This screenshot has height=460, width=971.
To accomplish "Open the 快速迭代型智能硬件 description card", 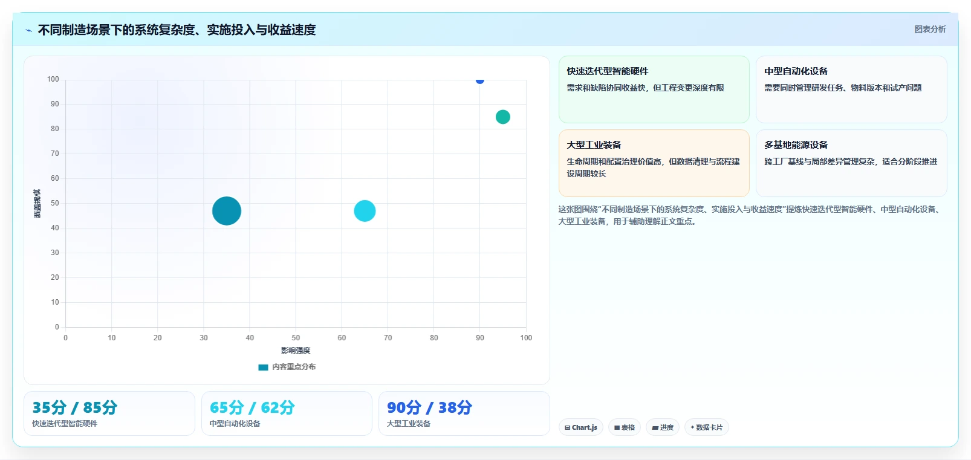I will coord(654,89).
